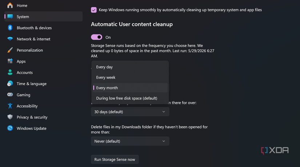This screenshot has width=300, height=167.
Task: Click the Bluetooth icon in sidebar
Action: tap(10, 28)
